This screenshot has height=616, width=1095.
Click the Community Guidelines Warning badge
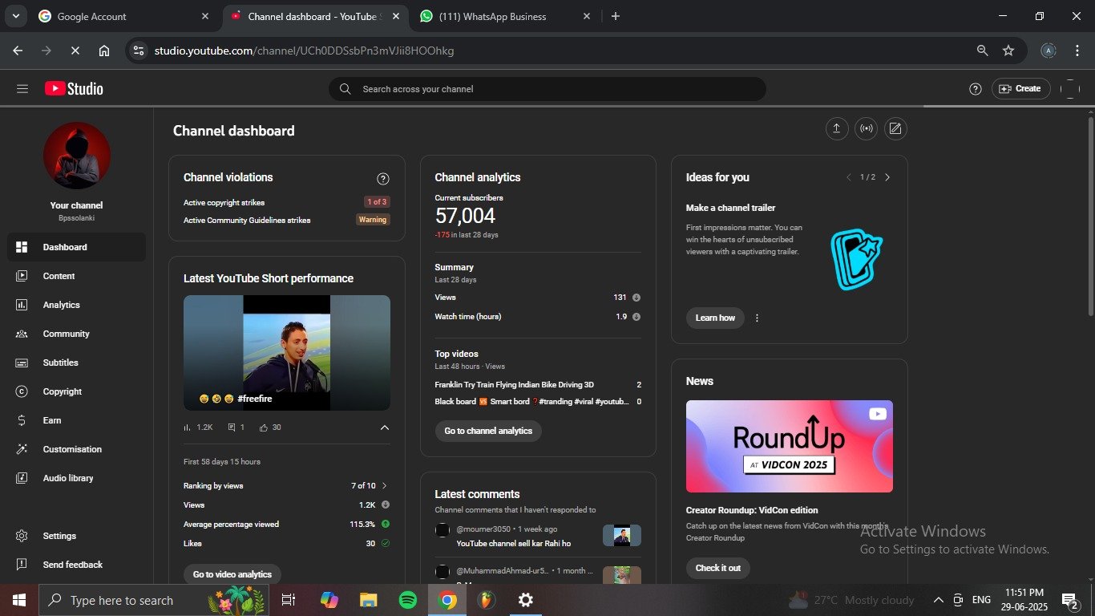(373, 220)
